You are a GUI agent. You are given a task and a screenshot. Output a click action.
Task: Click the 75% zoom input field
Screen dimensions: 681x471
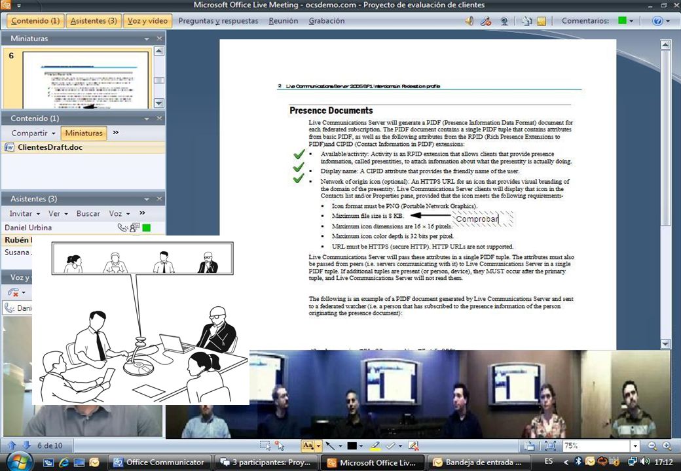(597, 446)
